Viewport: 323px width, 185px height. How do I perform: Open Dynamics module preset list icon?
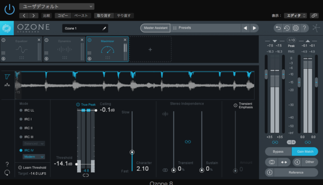tap(47, 53)
